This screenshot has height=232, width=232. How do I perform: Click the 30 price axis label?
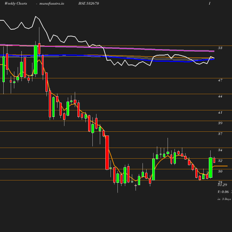(220, 171)
